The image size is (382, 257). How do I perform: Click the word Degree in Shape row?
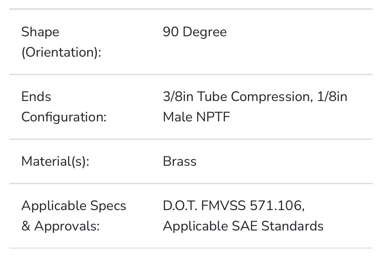coord(205,32)
